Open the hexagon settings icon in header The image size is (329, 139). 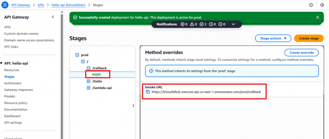(x=322, y=5)
